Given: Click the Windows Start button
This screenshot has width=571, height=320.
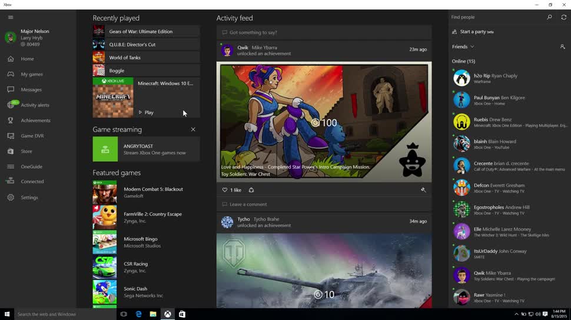Looking at the screenshot, I should click(7, 314).
